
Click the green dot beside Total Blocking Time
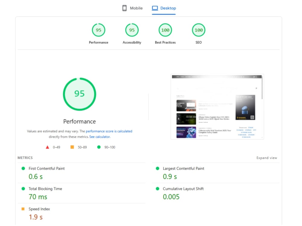pos(23,189)
